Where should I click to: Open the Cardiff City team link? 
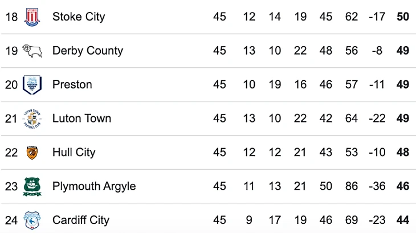81,220
